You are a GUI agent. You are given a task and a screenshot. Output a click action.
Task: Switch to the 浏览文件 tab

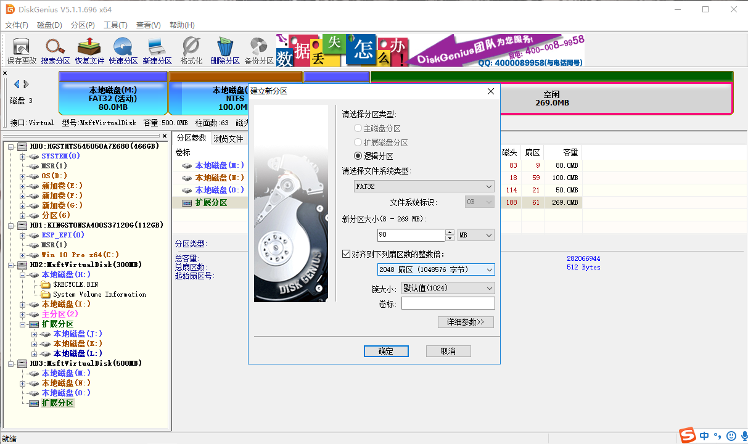tap(229, 138)
